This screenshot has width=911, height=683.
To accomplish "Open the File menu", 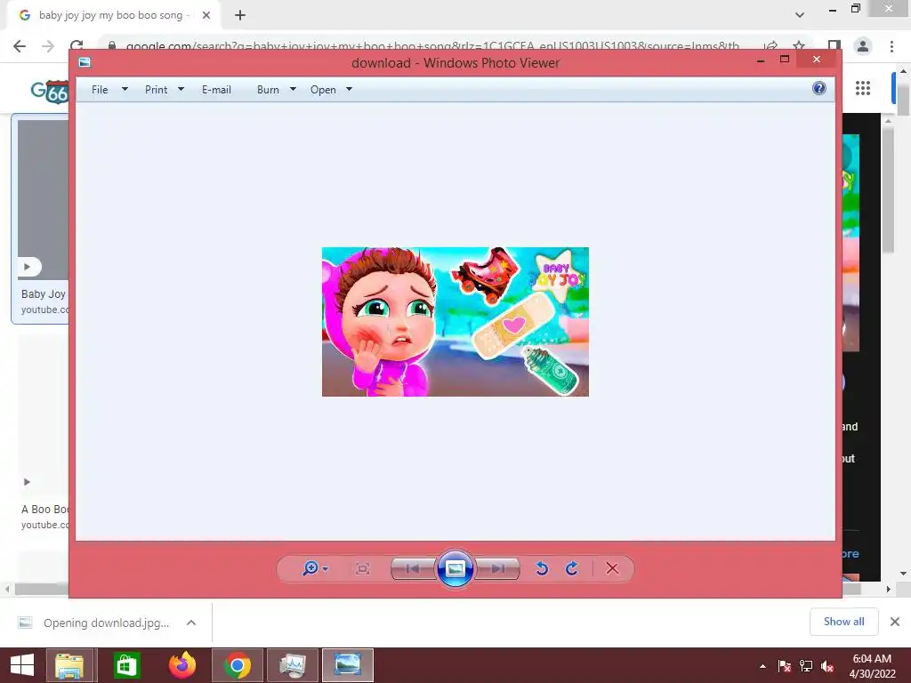I will tap(100, 90).
